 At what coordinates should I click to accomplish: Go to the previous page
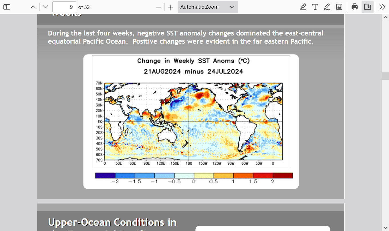[x=33, y=7]
